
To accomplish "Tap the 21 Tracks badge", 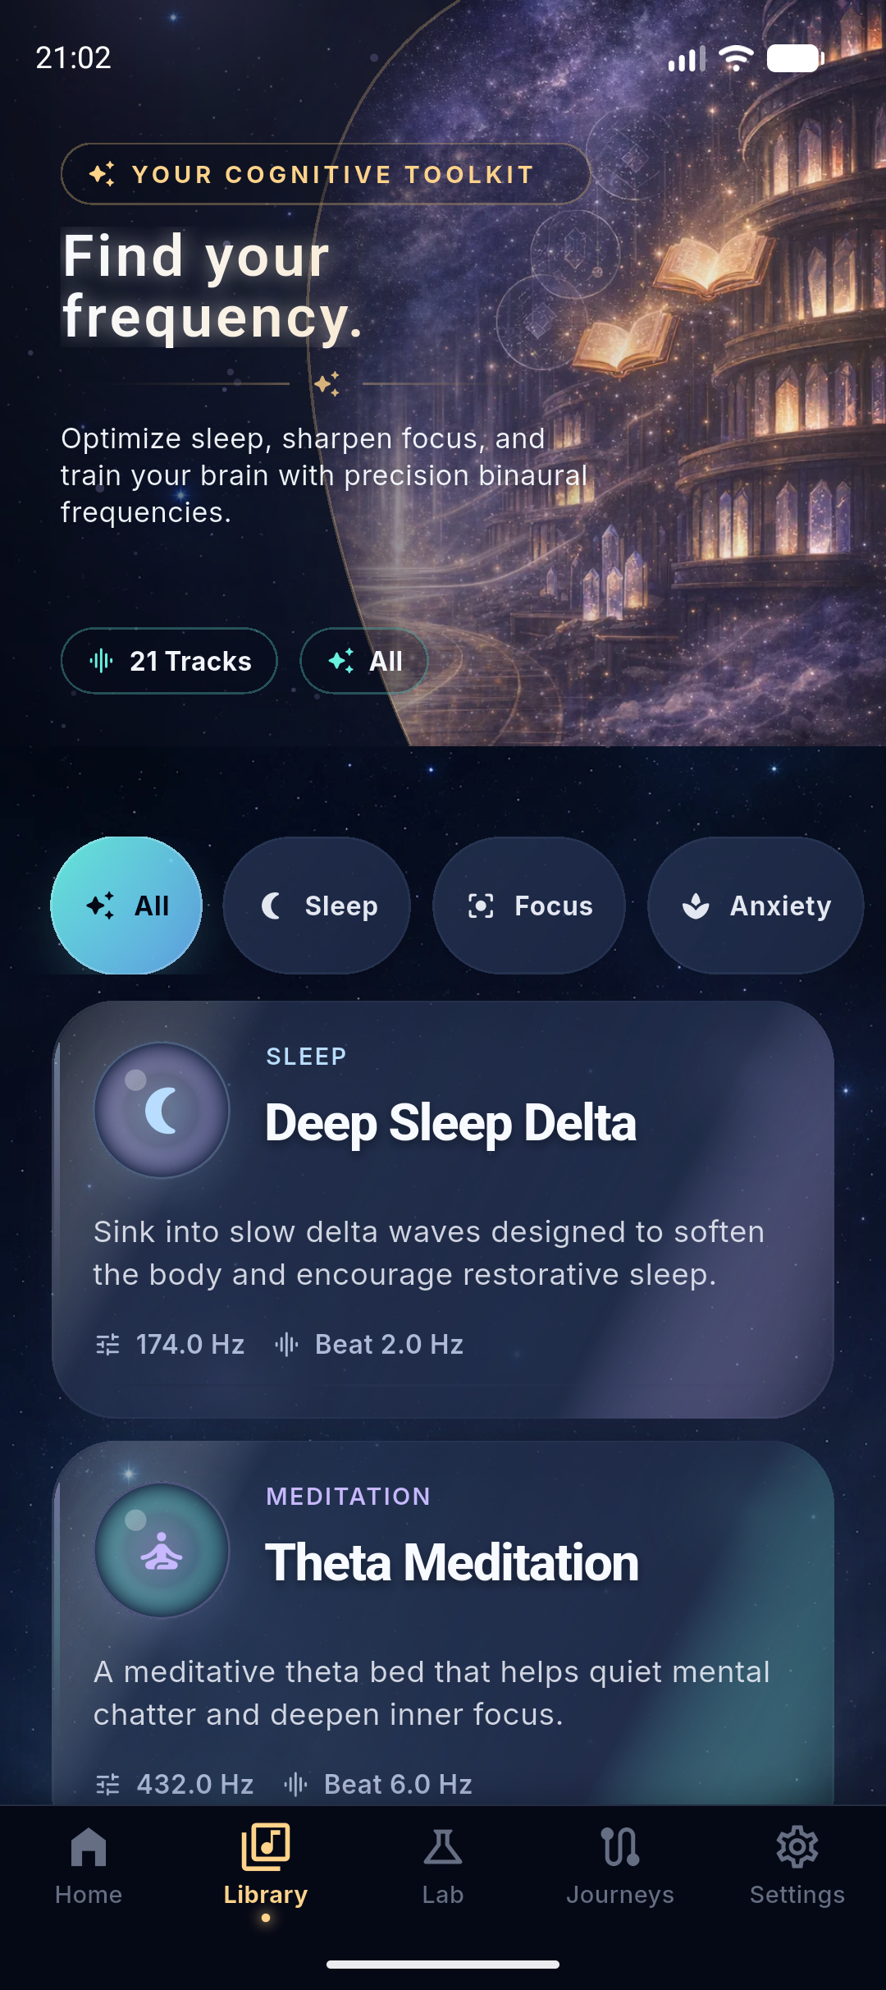I will [x=169, y=661].
